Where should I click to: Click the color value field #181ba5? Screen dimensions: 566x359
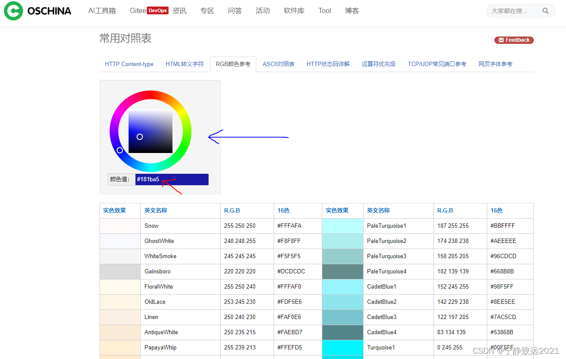coord(172,179)
